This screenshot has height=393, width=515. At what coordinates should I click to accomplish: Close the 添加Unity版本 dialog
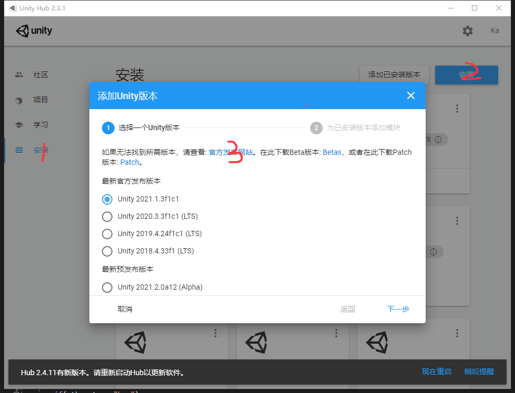click(x=411, y=95)
